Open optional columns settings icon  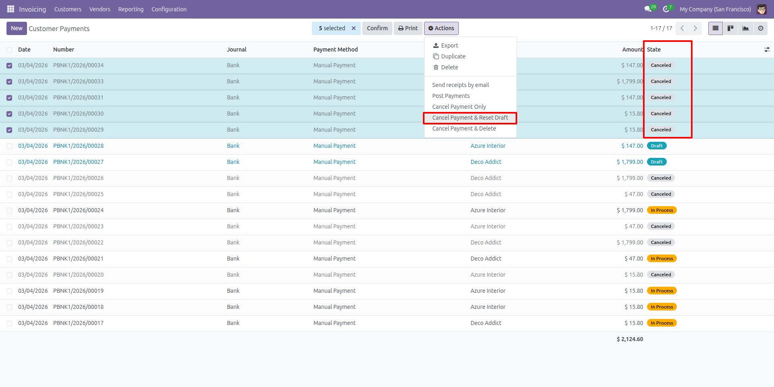pos(767,50)
